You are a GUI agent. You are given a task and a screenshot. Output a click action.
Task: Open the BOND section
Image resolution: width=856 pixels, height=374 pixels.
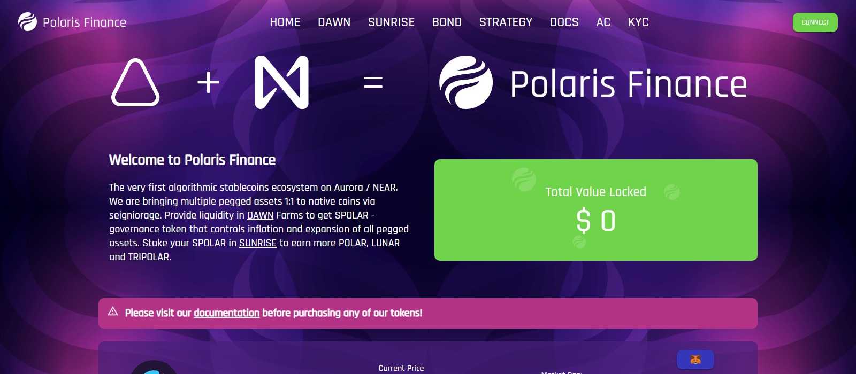447,22
